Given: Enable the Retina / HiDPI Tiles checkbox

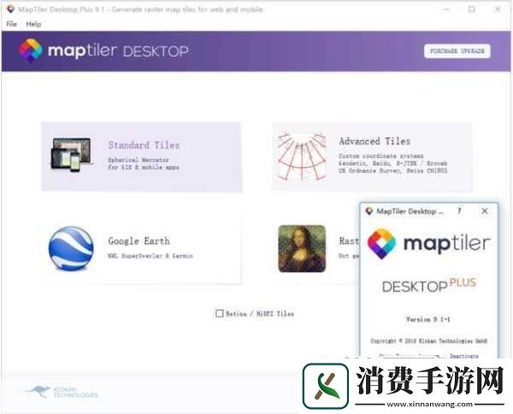Looking at the screenshot, I should click(x=219, y=313).
